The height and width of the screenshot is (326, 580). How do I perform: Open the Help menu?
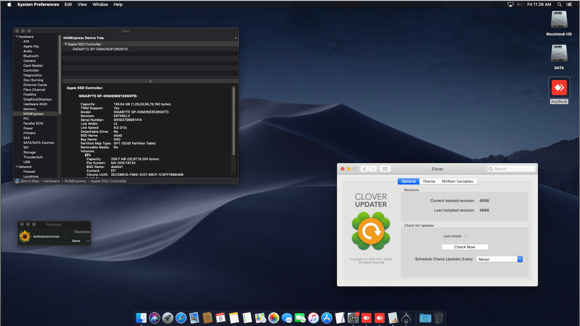[x=118, y=4]
